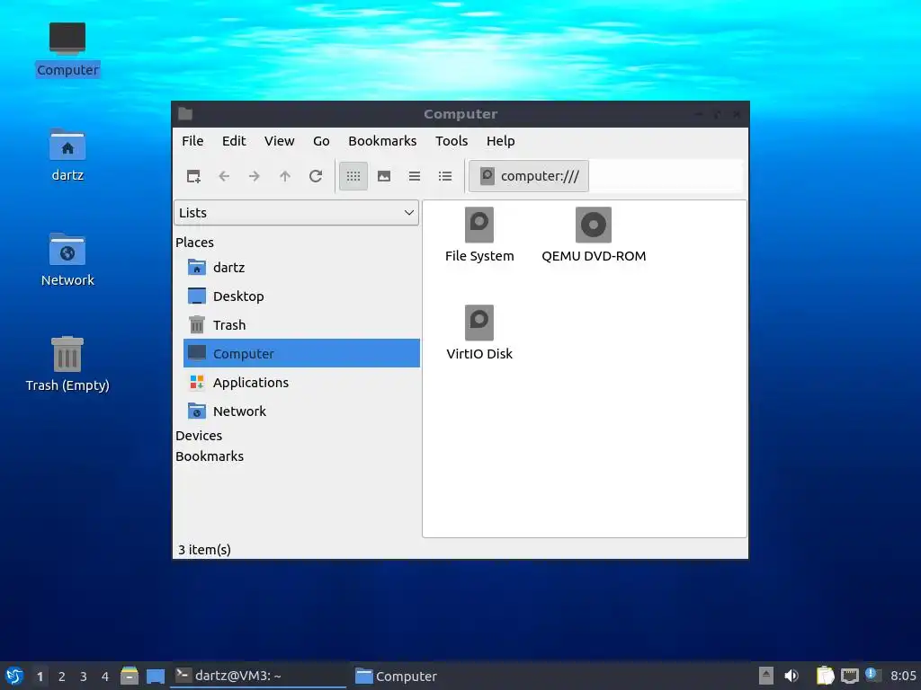
Task: Open the application start menu on panel
Action: [14, 676]
